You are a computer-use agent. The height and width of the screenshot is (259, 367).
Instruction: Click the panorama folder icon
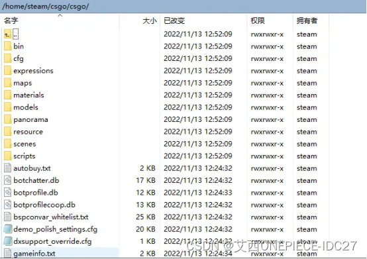coord(7,119)
